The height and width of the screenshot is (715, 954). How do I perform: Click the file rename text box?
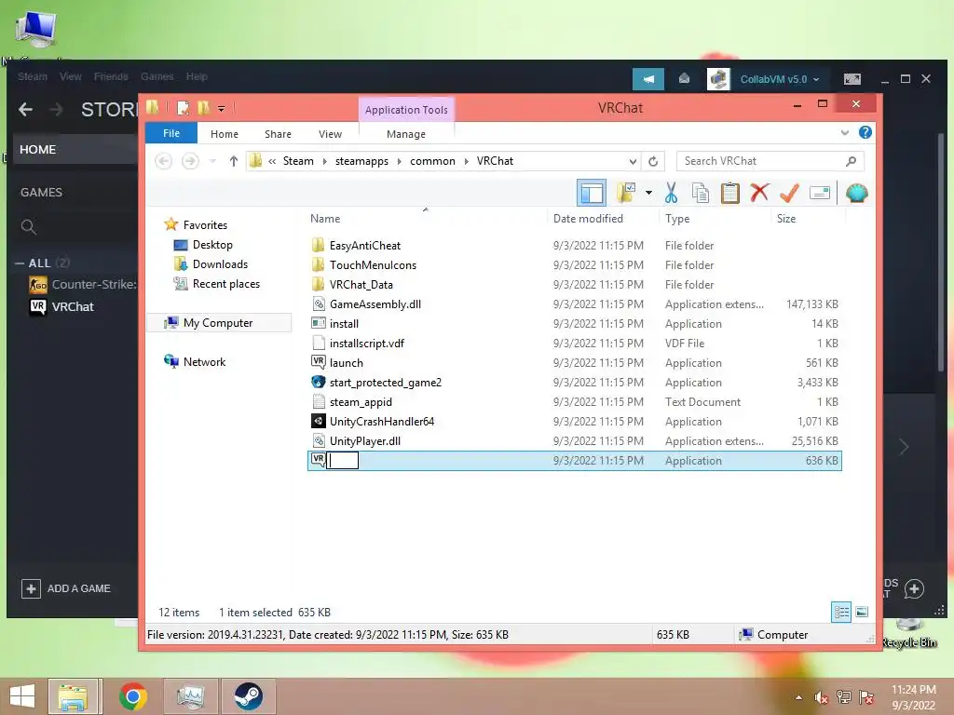click(343, 461)
